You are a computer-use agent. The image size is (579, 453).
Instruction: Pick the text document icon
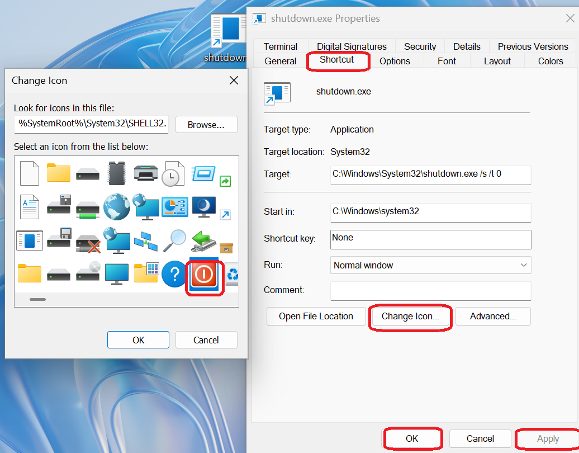coord(30,207)
